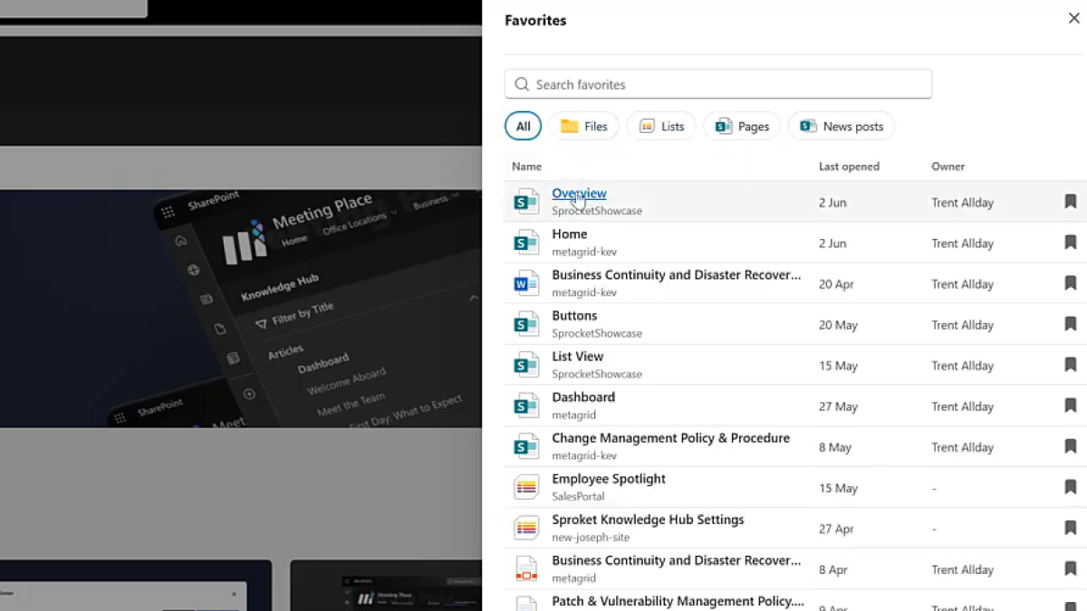Image resolution: width=1087 pixels, height=611 pixels.
Task: Select the All filter tab
Action: click(523, 126)
